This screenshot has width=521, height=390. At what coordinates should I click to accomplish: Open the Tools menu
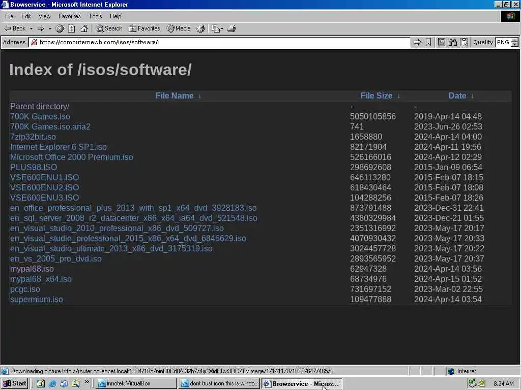(95, 16)
